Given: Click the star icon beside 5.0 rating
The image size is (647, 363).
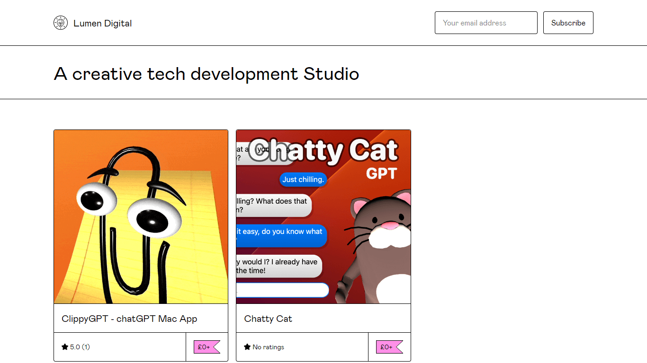Looking at the screenshot, I should coord(65,347).
